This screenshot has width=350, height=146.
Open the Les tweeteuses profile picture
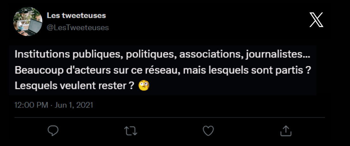[28, 21]
